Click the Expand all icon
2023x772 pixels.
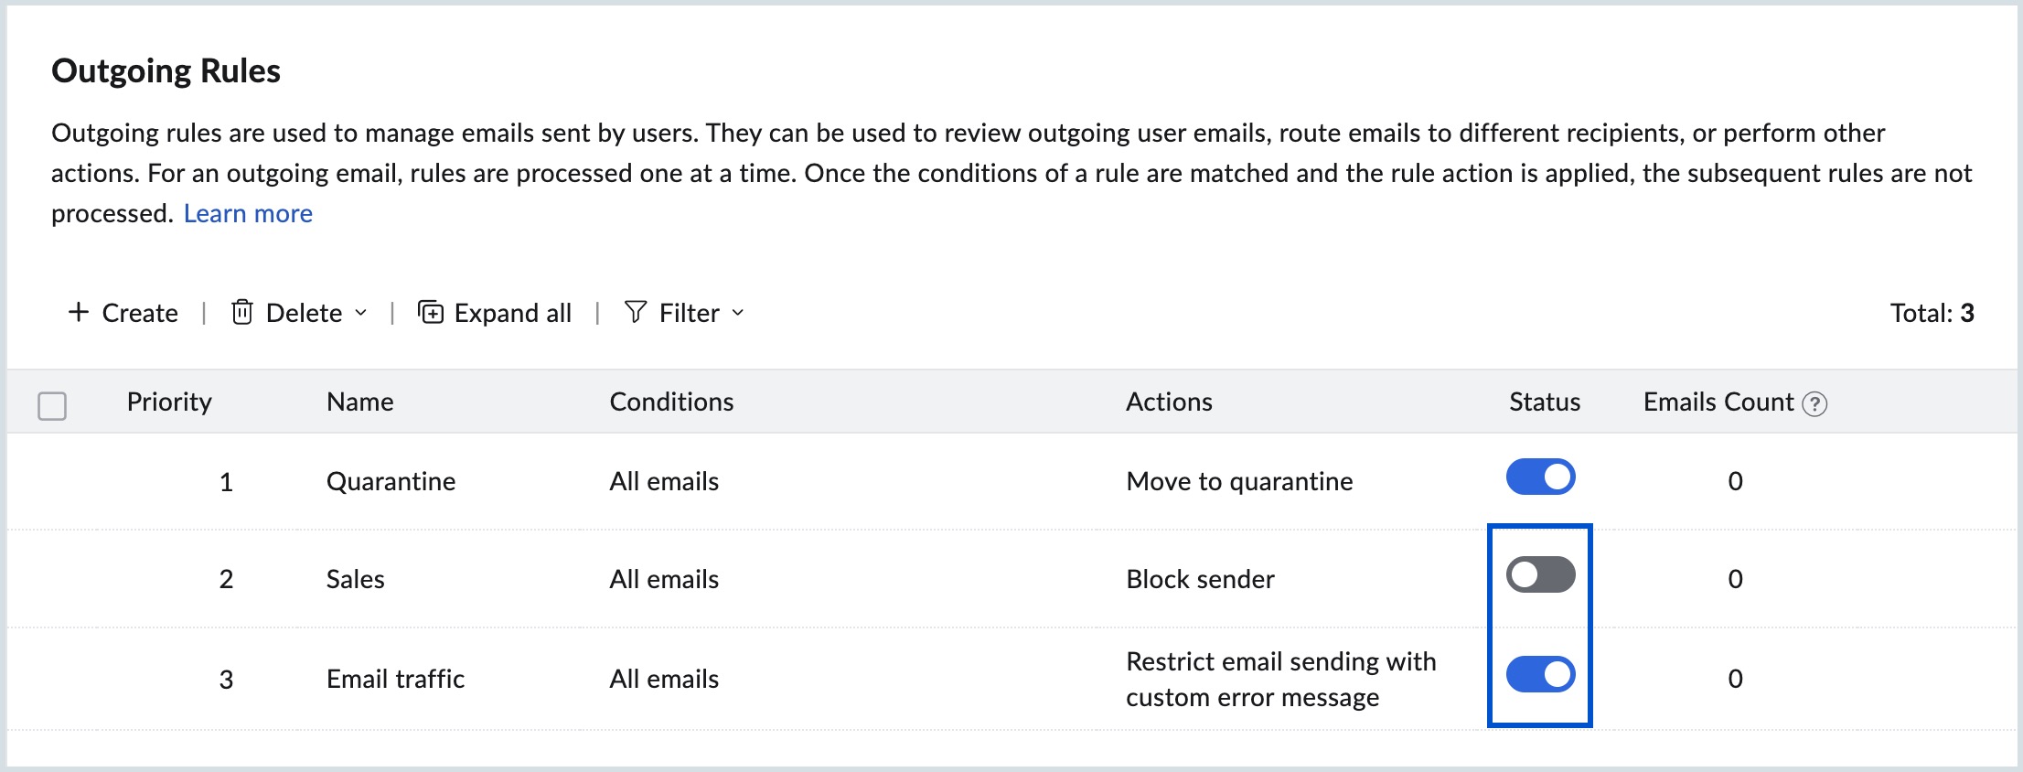coord(431,313)
